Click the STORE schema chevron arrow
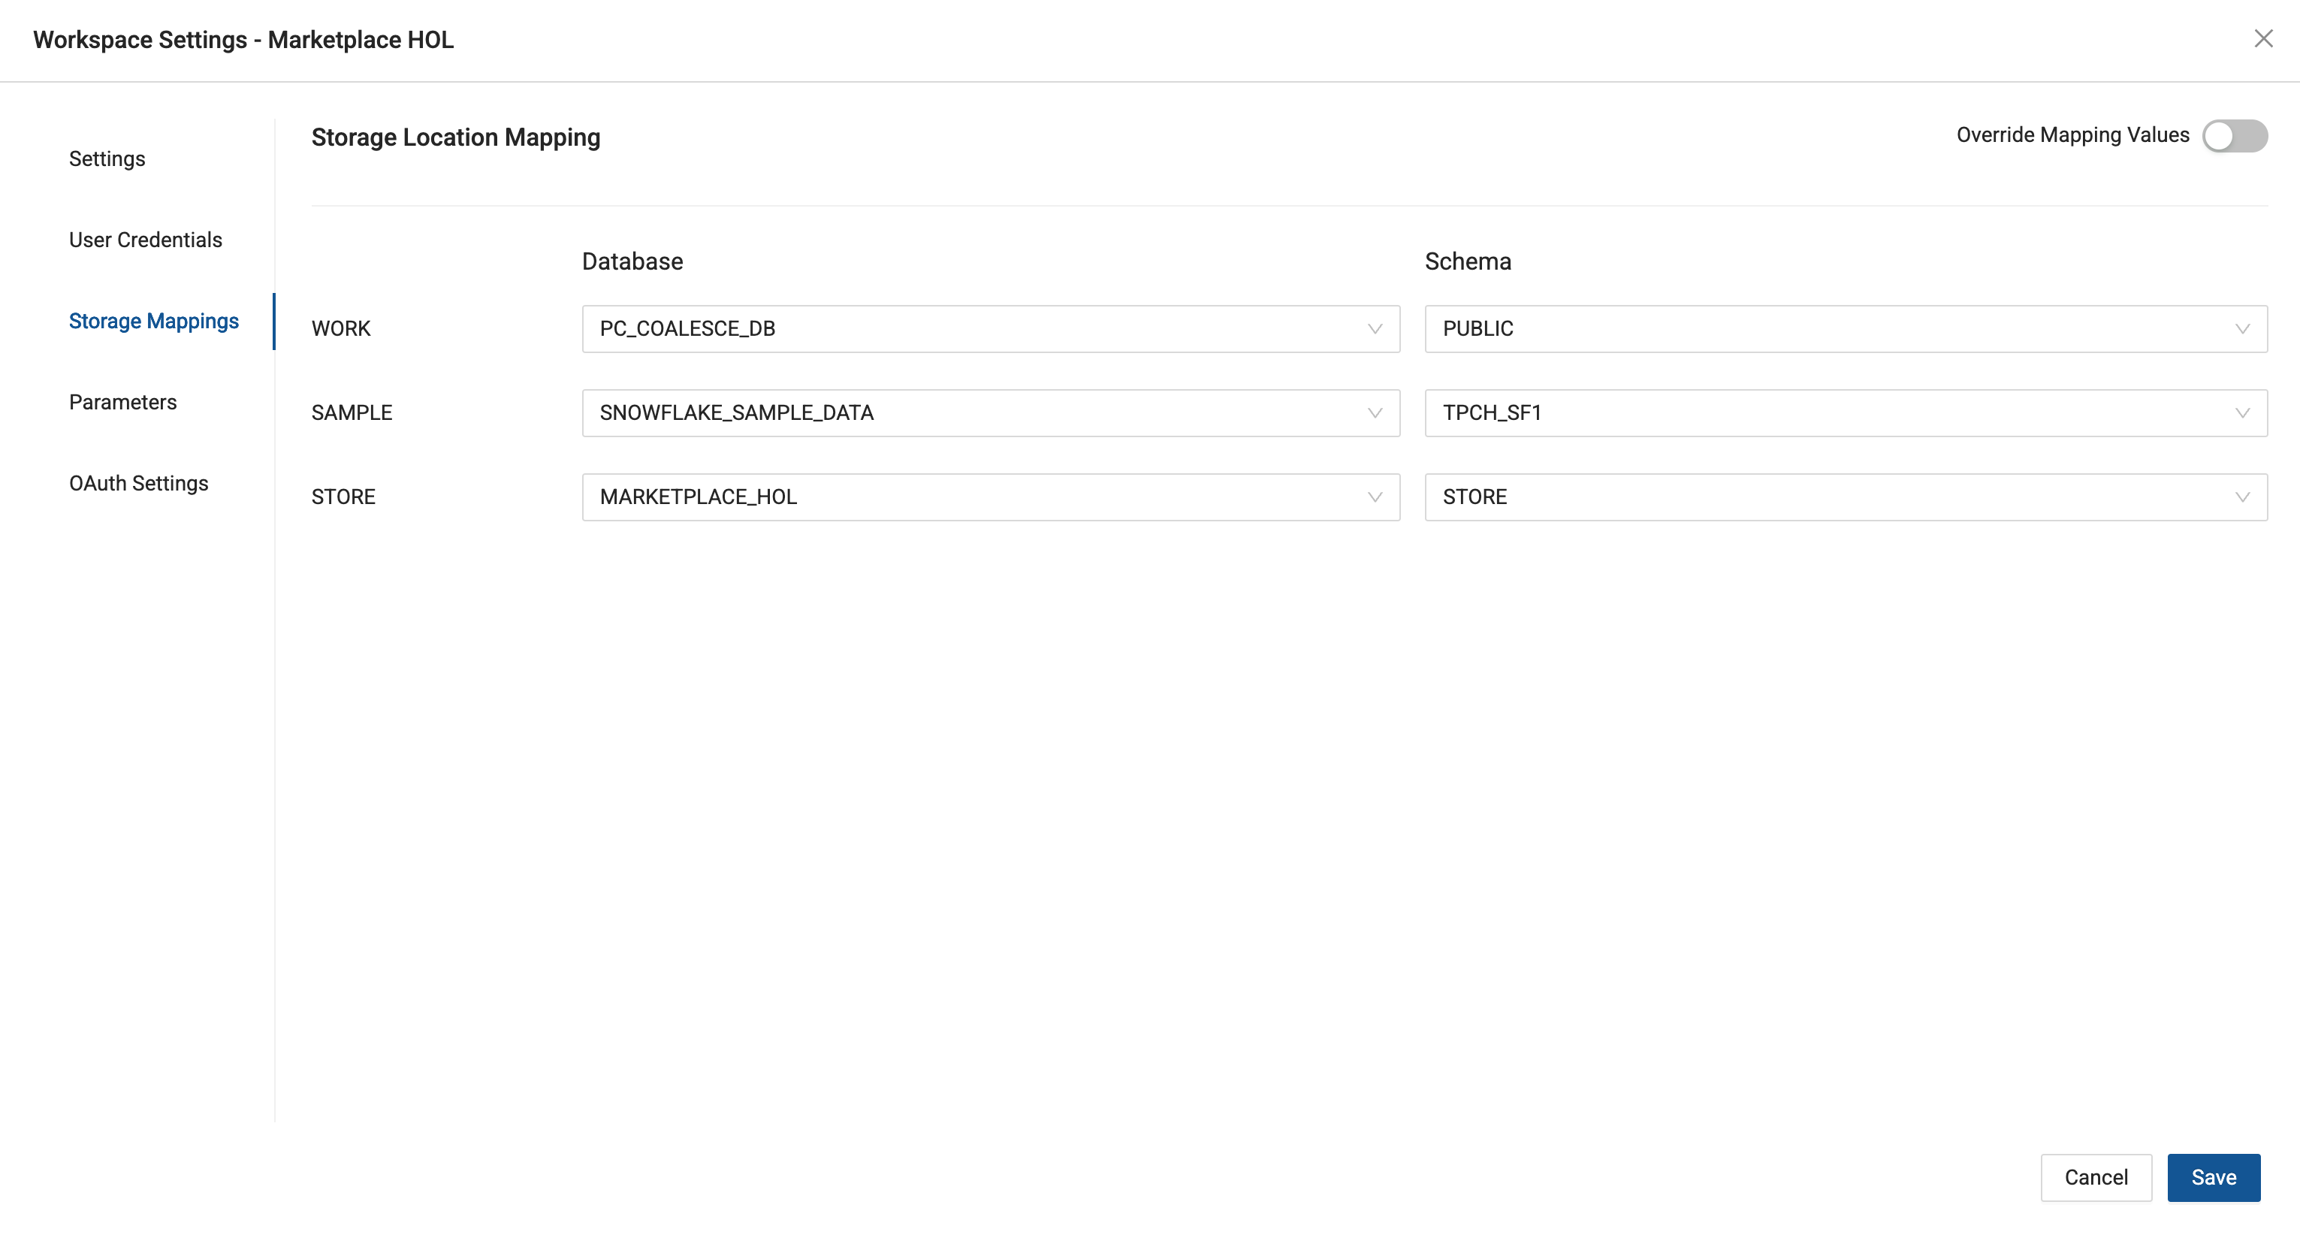Screen dimensions: 2300x1244 2242,497
